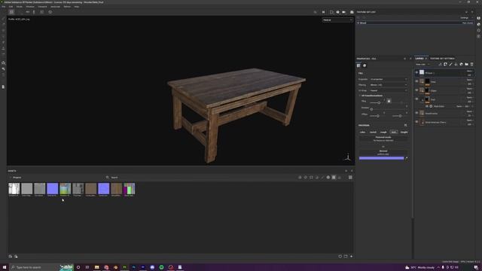Select the Polygon Fill tool

3,36
